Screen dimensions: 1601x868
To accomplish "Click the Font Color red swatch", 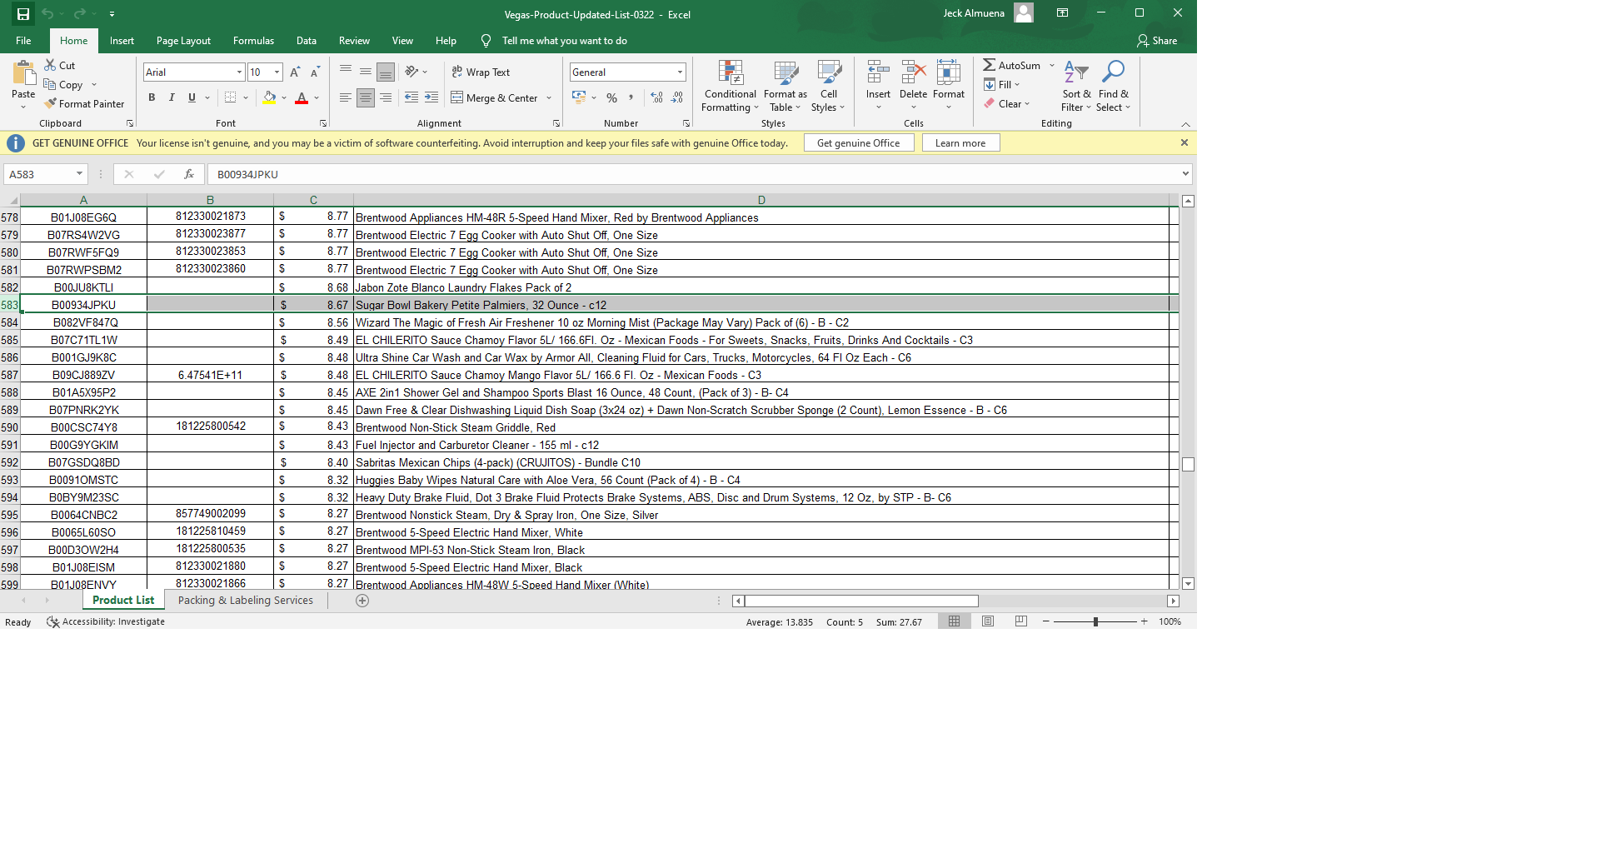I will tap(302, 98).
